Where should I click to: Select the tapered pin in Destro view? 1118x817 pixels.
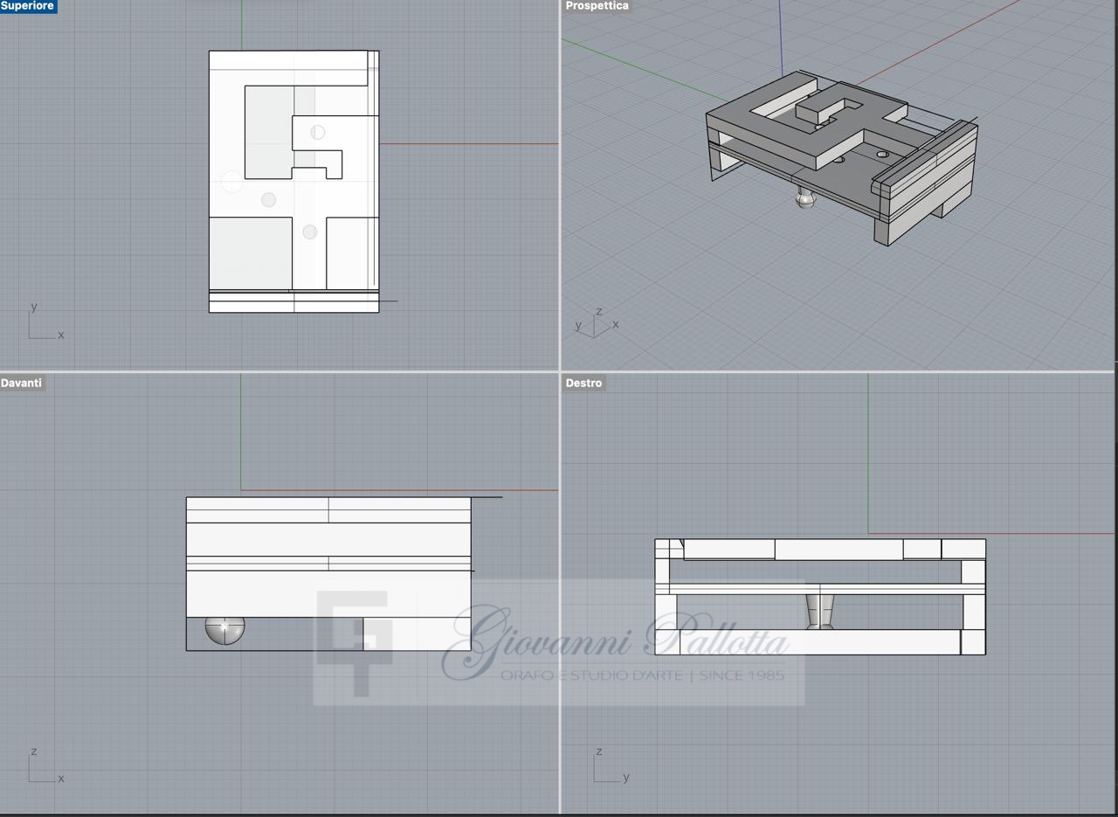[819, 611]
